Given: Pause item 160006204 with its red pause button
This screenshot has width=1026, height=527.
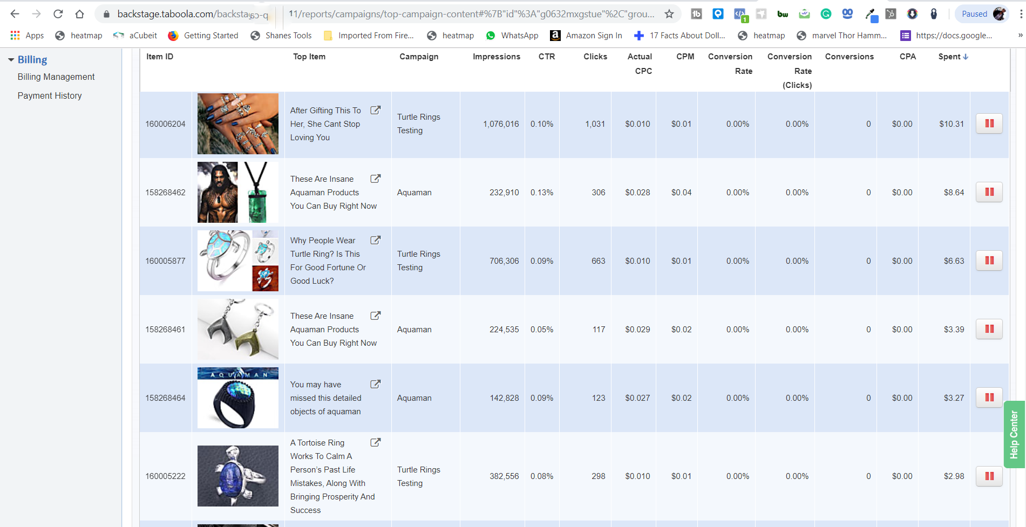Looking at the screenshot, I should (x=989, y=124).
